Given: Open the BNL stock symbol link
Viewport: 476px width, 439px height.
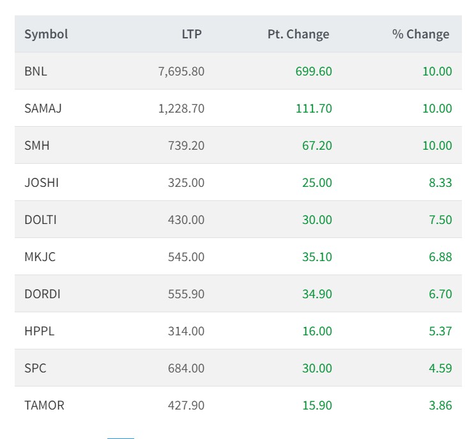Looking at the screenshot, I should coord(36,71).
